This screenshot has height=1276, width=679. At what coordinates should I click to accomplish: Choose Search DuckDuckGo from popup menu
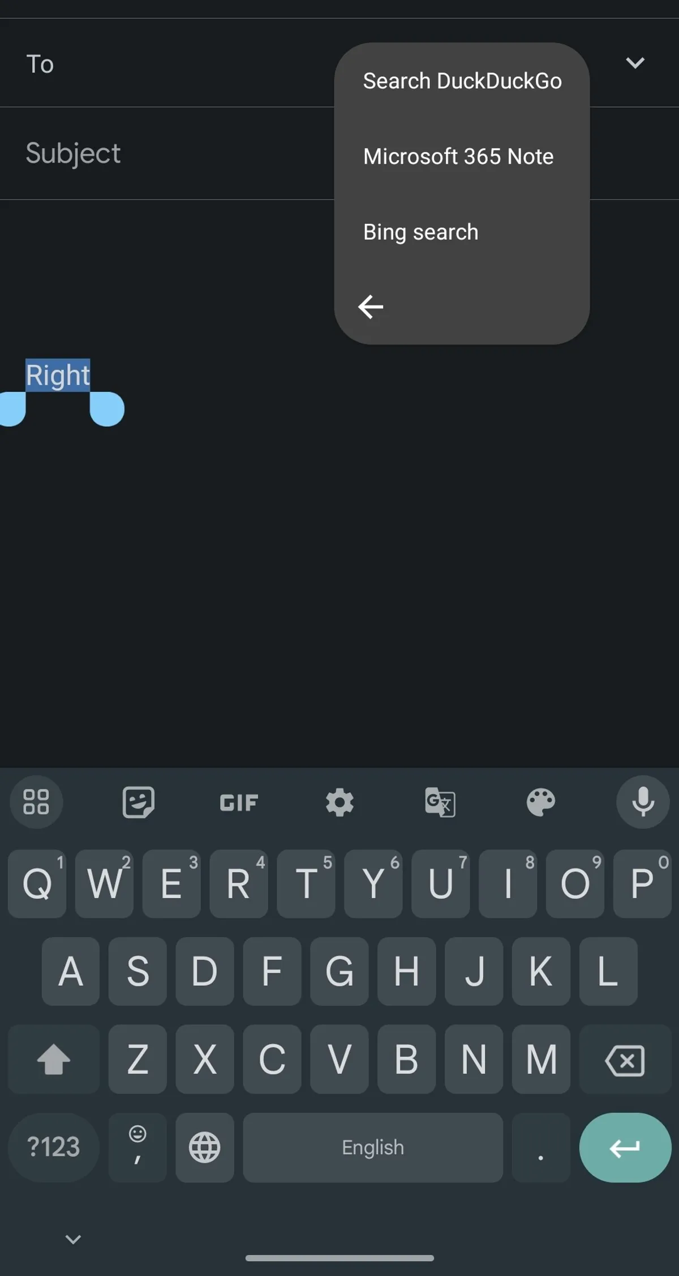tap(462, 81)
